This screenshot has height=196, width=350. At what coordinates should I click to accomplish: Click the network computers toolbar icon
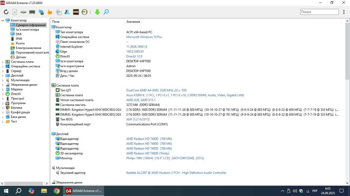pyautogui.click(x=41, y=12)
